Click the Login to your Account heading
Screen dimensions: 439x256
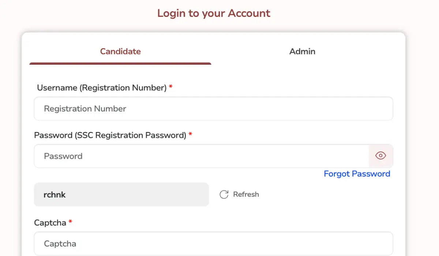[214, 14]
